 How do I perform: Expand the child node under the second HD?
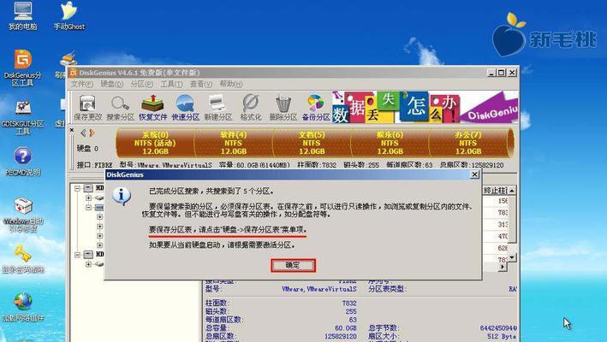click(89, 264)
